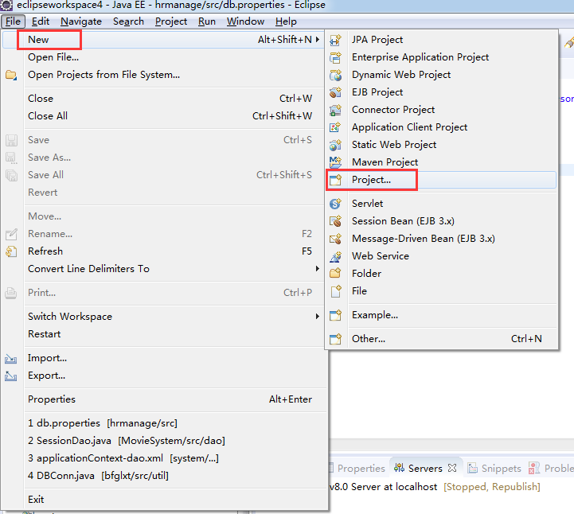
Task: Click the Session Bean icon
Action: 335,221
